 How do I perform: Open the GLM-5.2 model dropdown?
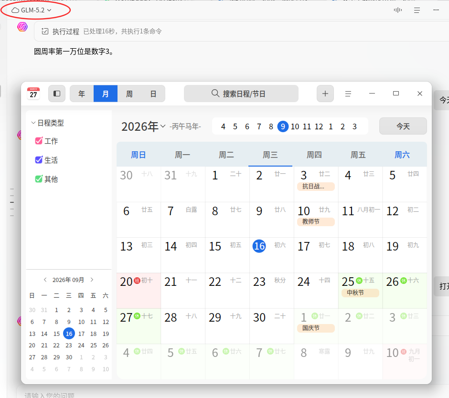coord(32,10)
